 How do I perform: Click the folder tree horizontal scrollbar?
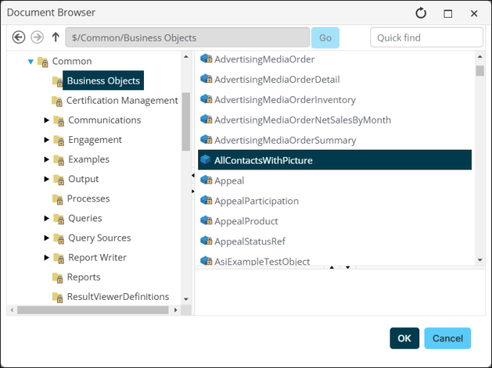93,310
